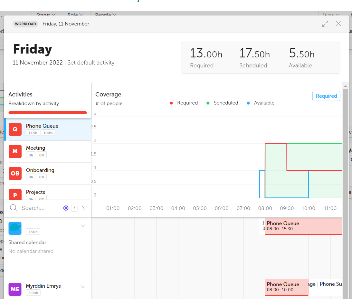Click the Required button in Coverage chart
Screen dimensions: 352x299
point(326,96)
